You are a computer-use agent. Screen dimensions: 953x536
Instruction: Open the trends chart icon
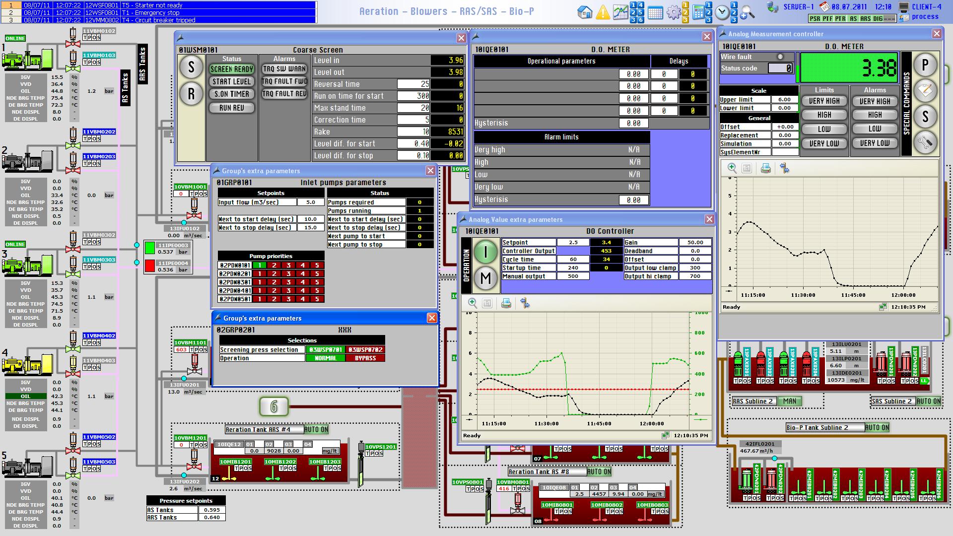click(x=620, y=12)
